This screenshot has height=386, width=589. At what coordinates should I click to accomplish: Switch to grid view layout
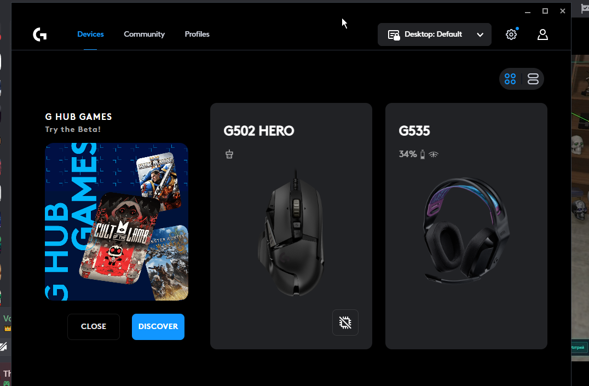coord(510,79)
